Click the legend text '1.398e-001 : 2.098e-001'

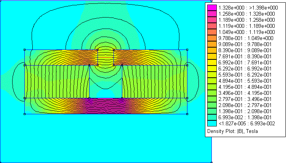click(245, 111)
